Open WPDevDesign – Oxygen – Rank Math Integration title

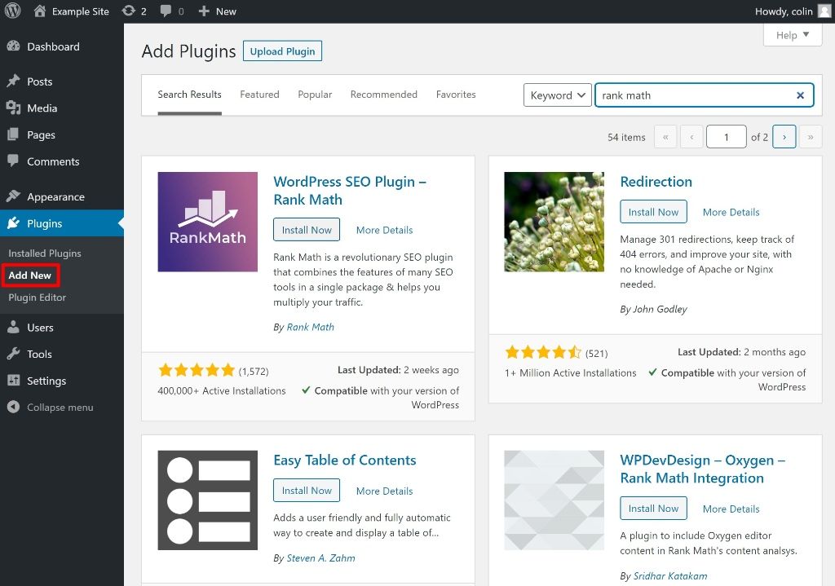[x=703, y=469]
